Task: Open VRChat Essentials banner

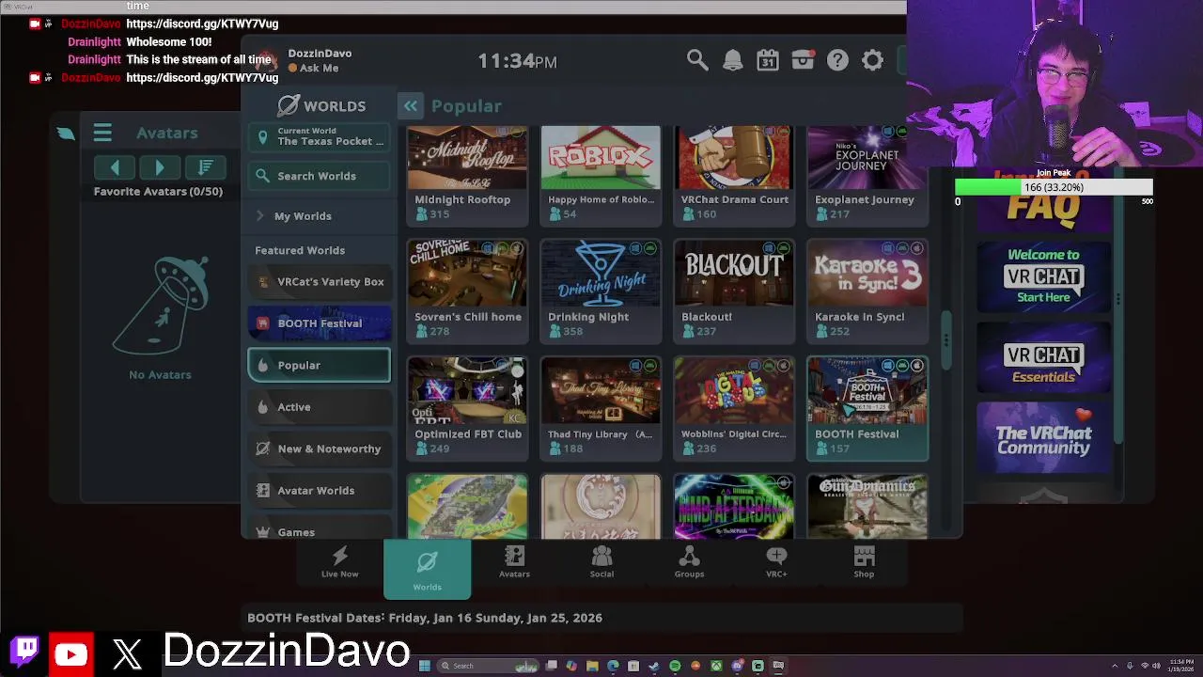Action: click(1043, 358)
